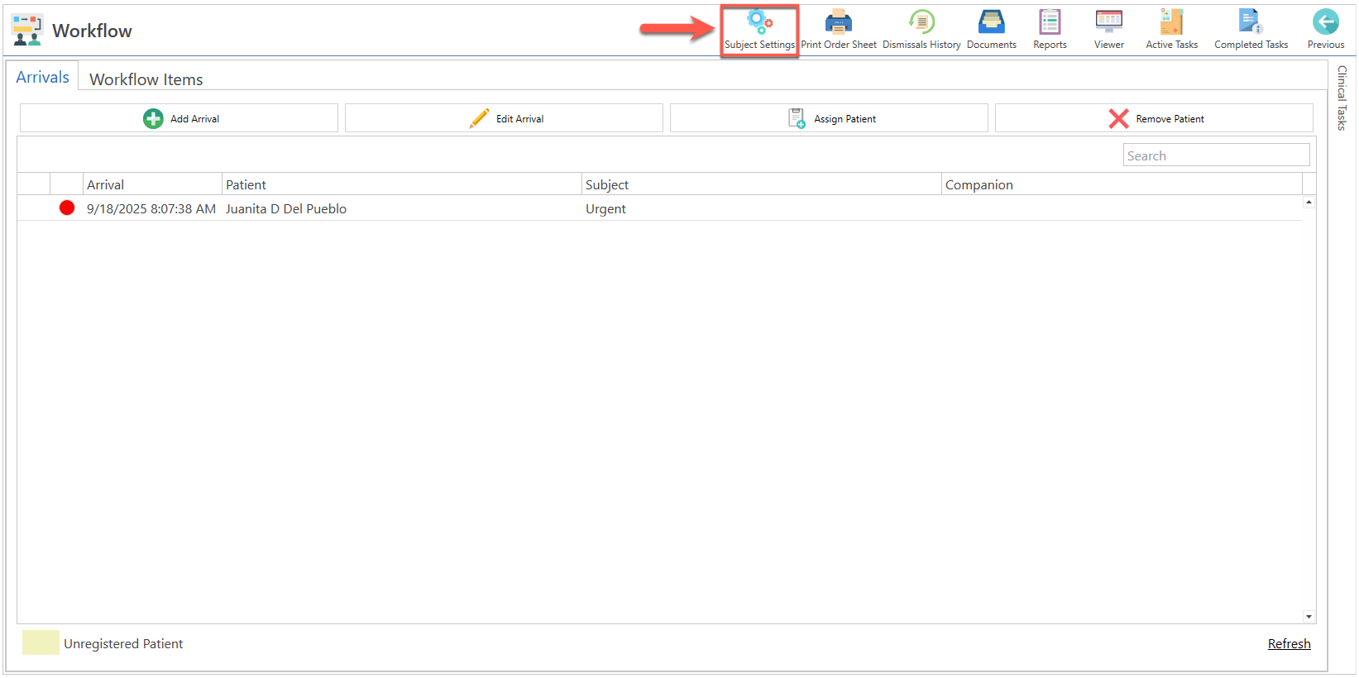Click the scrollbar down arrow
The image size is (1359, 678).
(x=1309, y=616)
